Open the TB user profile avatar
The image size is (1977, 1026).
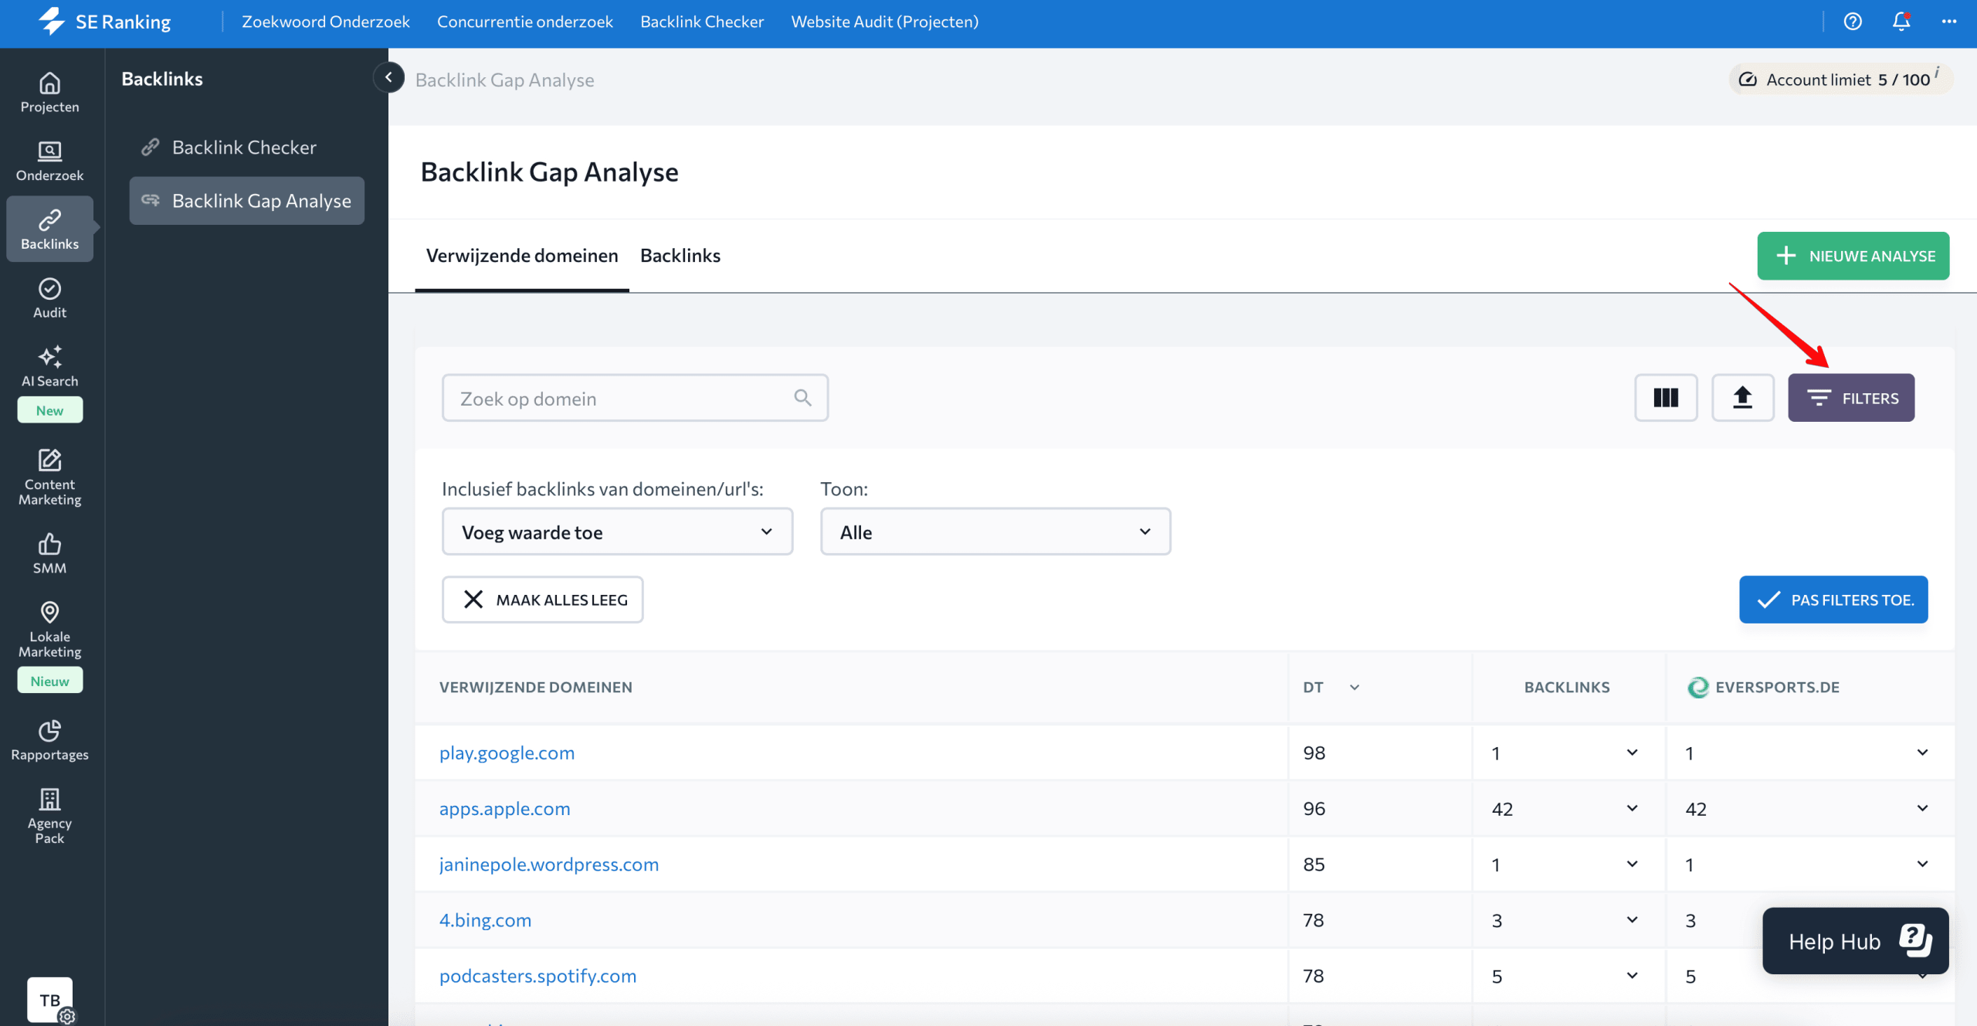click(49, 1000)
